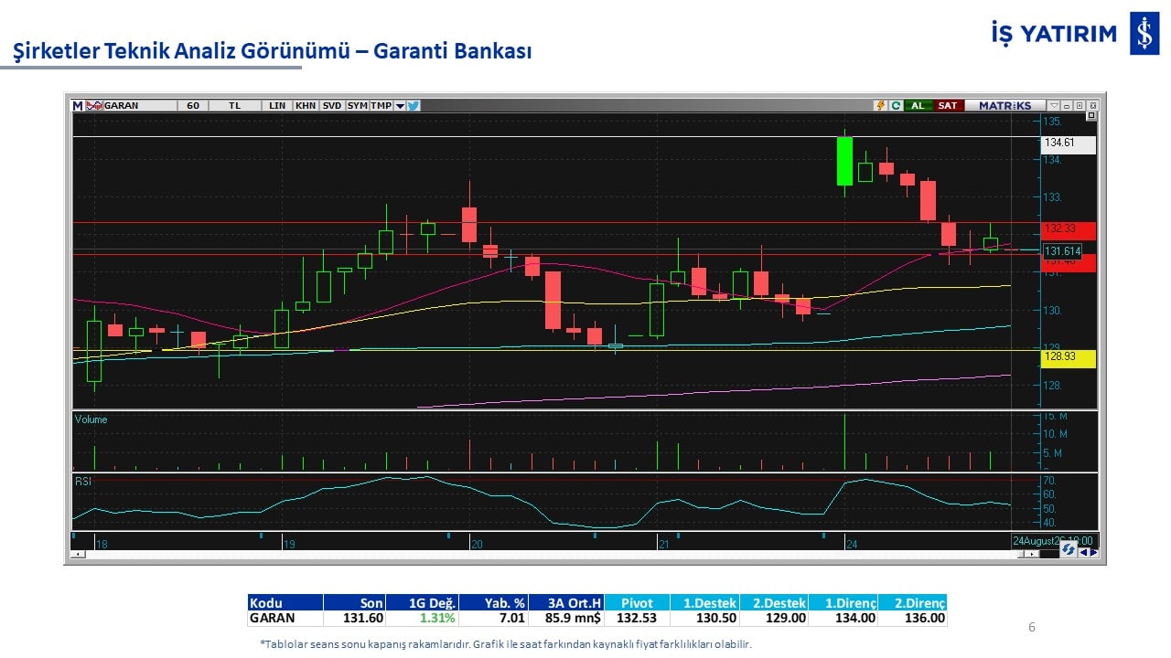Click the İŞ YATIRIM brand text
This screenshot has width=1171, height=658.
1054,34
